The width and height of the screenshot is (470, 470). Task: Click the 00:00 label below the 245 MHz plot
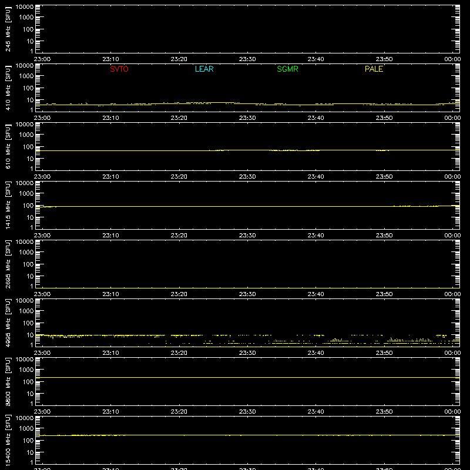(452, 59)
